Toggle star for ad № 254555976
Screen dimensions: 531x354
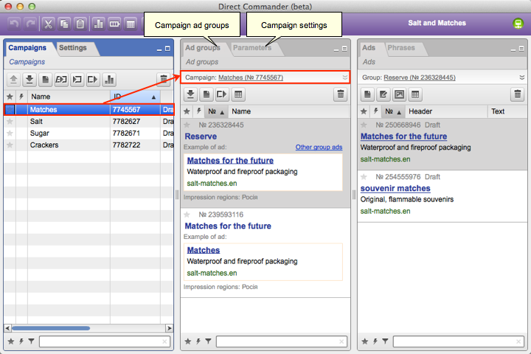click(x=364, y=177)
